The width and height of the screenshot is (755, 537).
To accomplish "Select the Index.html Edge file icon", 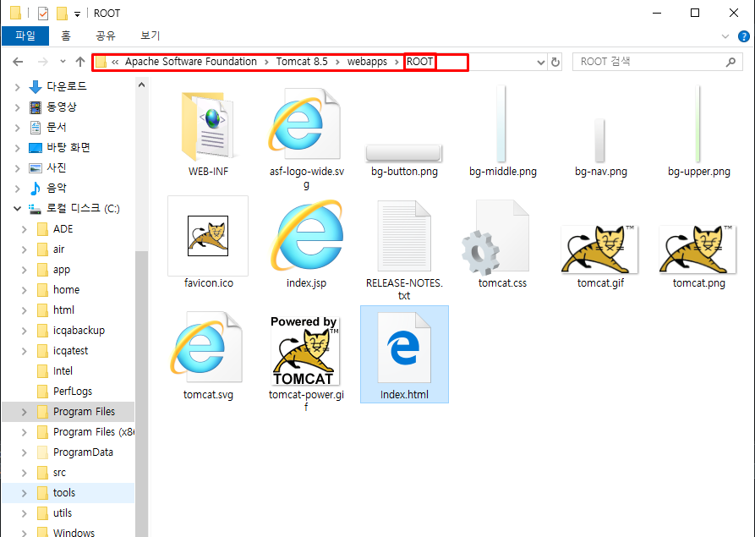I will click(x=404, y=348).
